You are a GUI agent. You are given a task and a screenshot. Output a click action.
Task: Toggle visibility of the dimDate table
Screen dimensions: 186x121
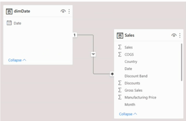click(x=63, y=11)
